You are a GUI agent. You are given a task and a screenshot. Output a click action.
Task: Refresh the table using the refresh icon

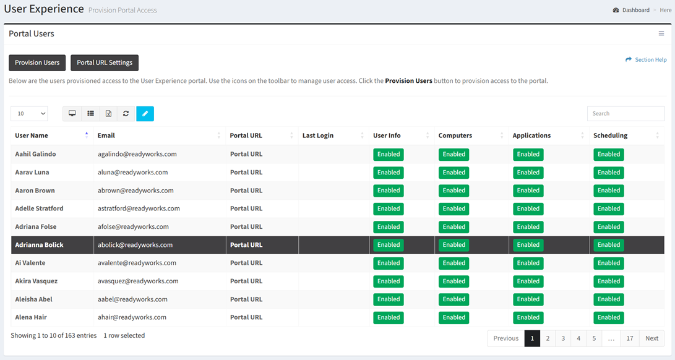(x=126, y=114)
